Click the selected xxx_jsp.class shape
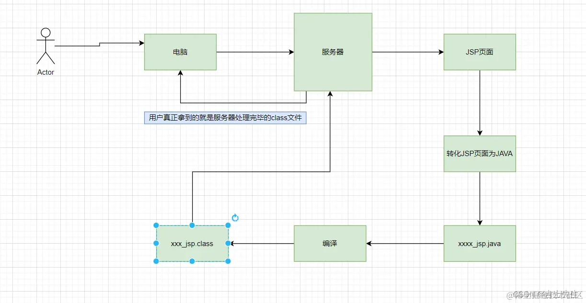This screenshot has height=303, width=586. click(x=192, y=243)
